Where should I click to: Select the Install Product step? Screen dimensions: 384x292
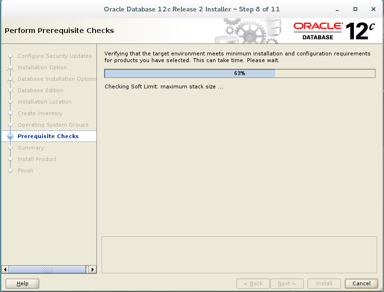tap(37, 159)
